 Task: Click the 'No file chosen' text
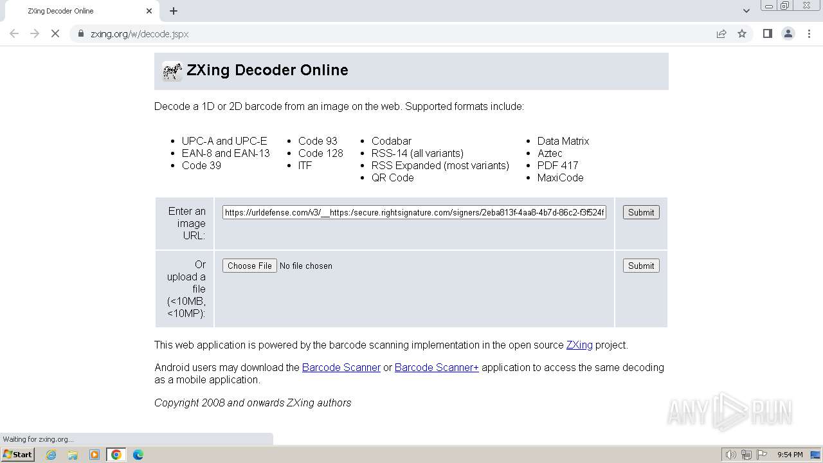coord(306,266)
